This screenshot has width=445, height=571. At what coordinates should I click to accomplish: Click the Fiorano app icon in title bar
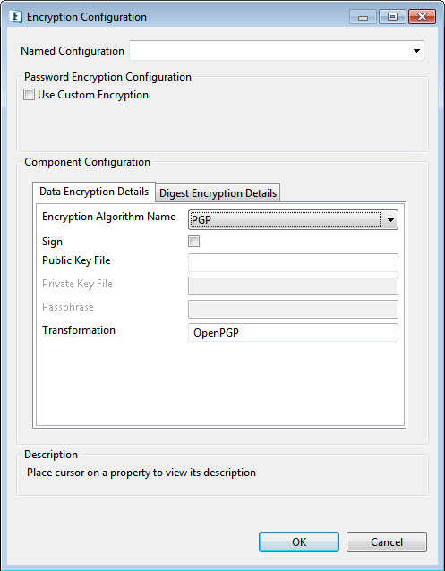point(15,17)
